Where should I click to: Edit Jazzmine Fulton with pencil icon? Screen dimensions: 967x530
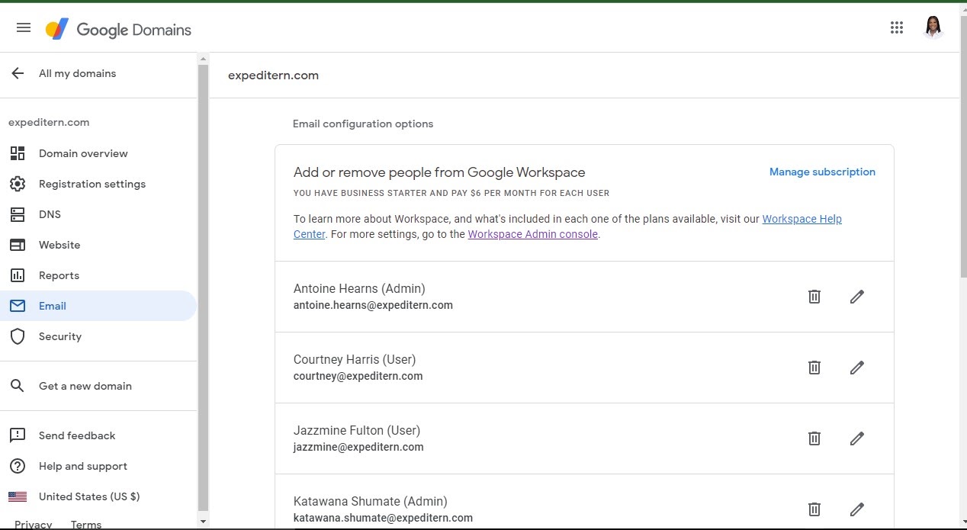[x=857, y=438]
